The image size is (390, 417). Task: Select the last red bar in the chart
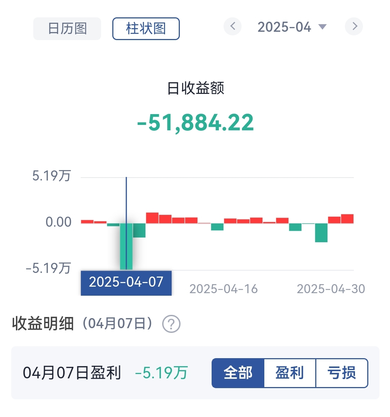347,219
